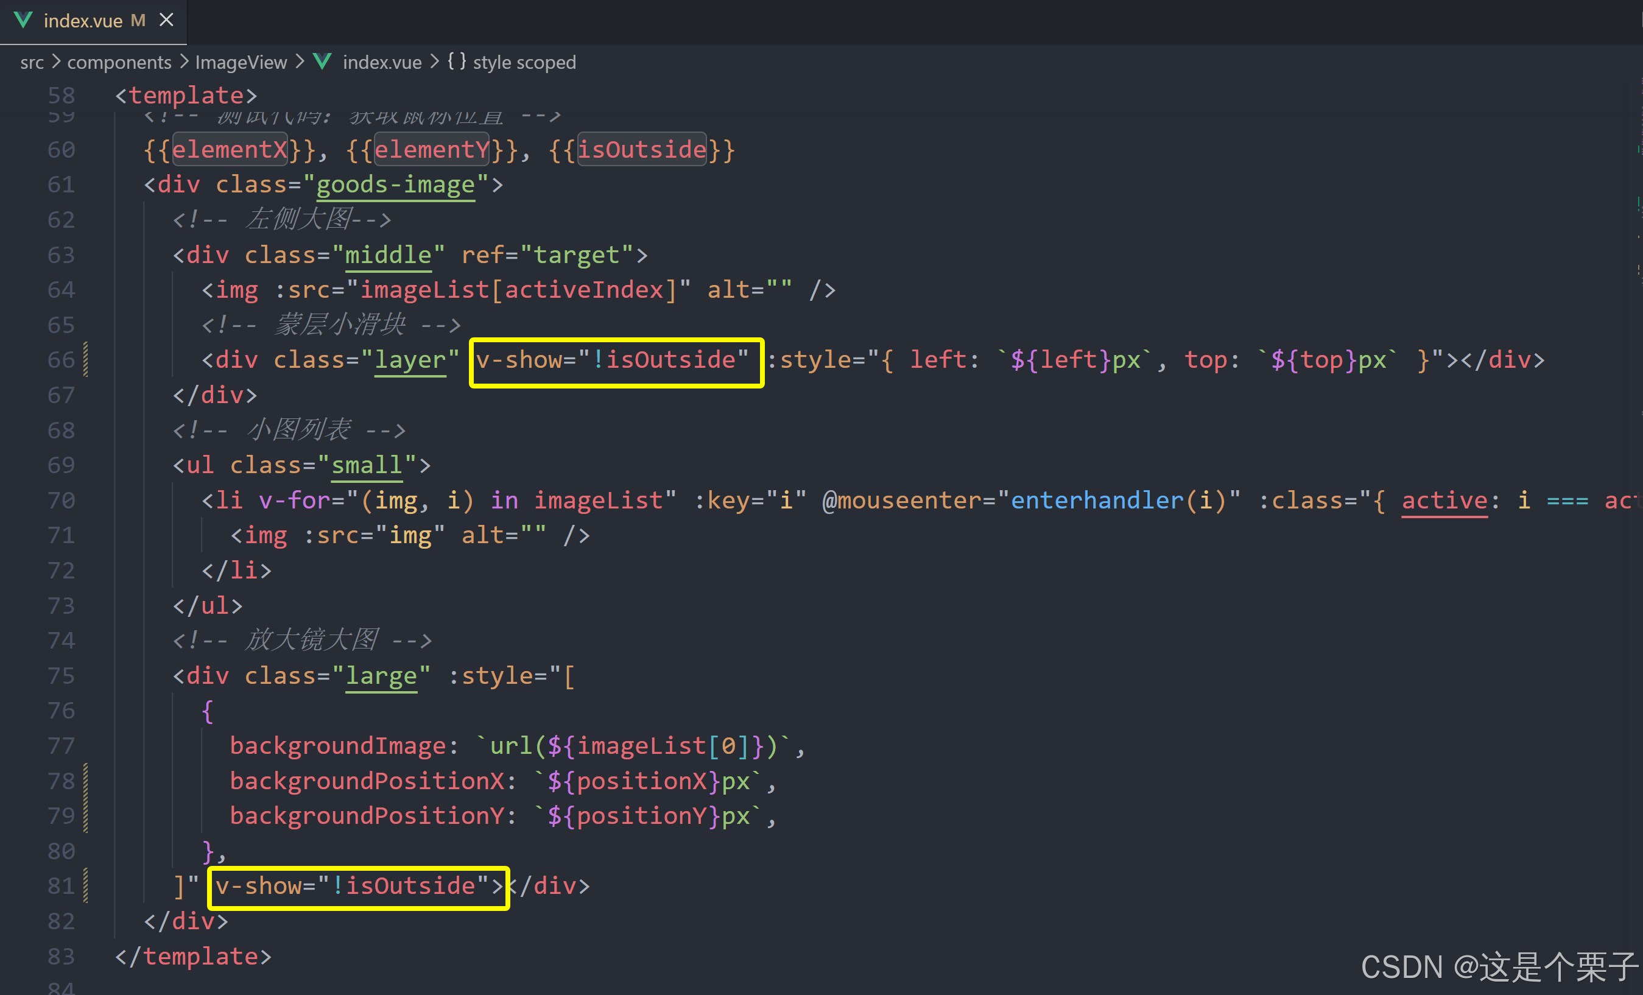Click the modified change marker beside line 78
Viewport: 1643px width, 995px height.
coord(86,781)
